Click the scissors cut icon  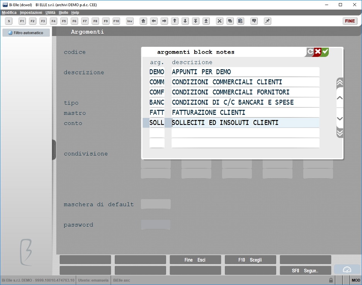tap(219, 21)
